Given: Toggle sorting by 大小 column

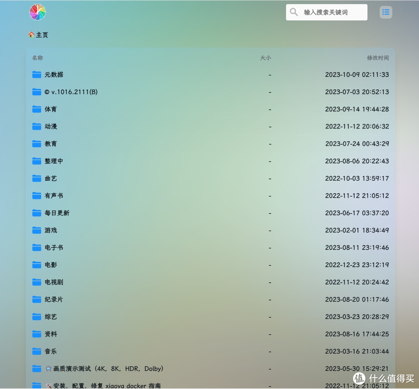Looking at the screenshot, I should pyautogui.click(x=266, y=57).
